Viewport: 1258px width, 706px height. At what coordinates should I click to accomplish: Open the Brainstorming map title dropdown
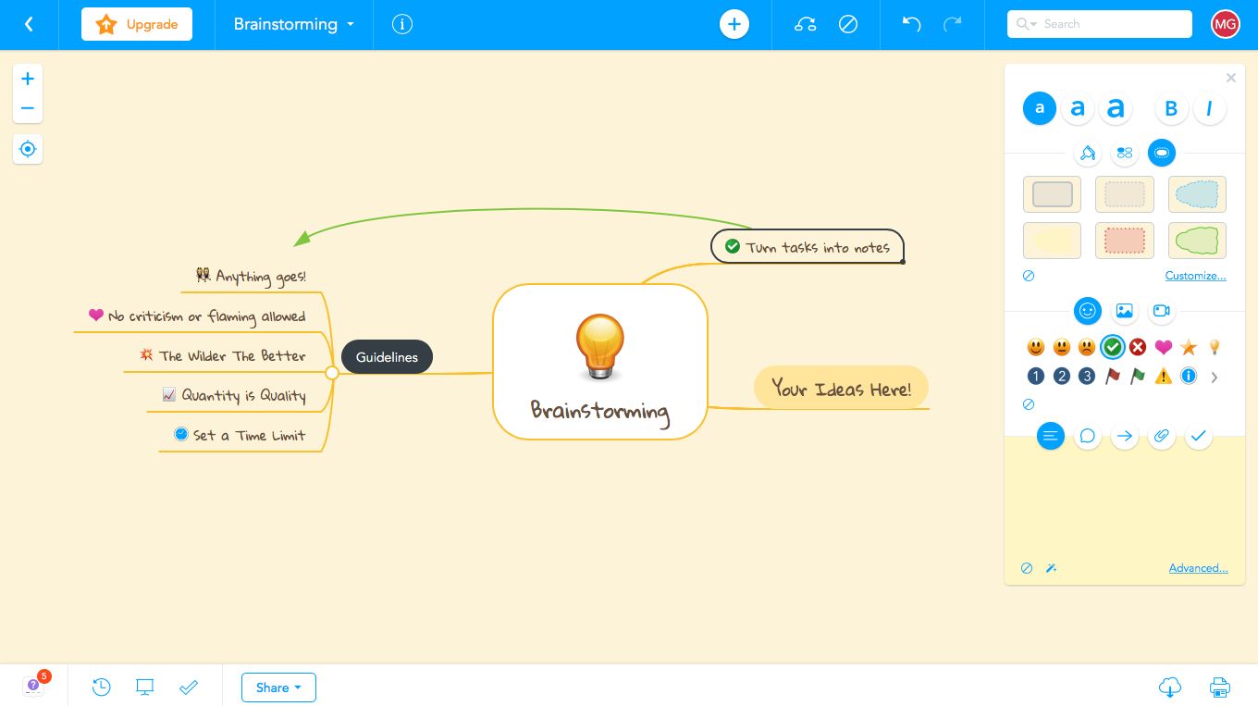294,24
